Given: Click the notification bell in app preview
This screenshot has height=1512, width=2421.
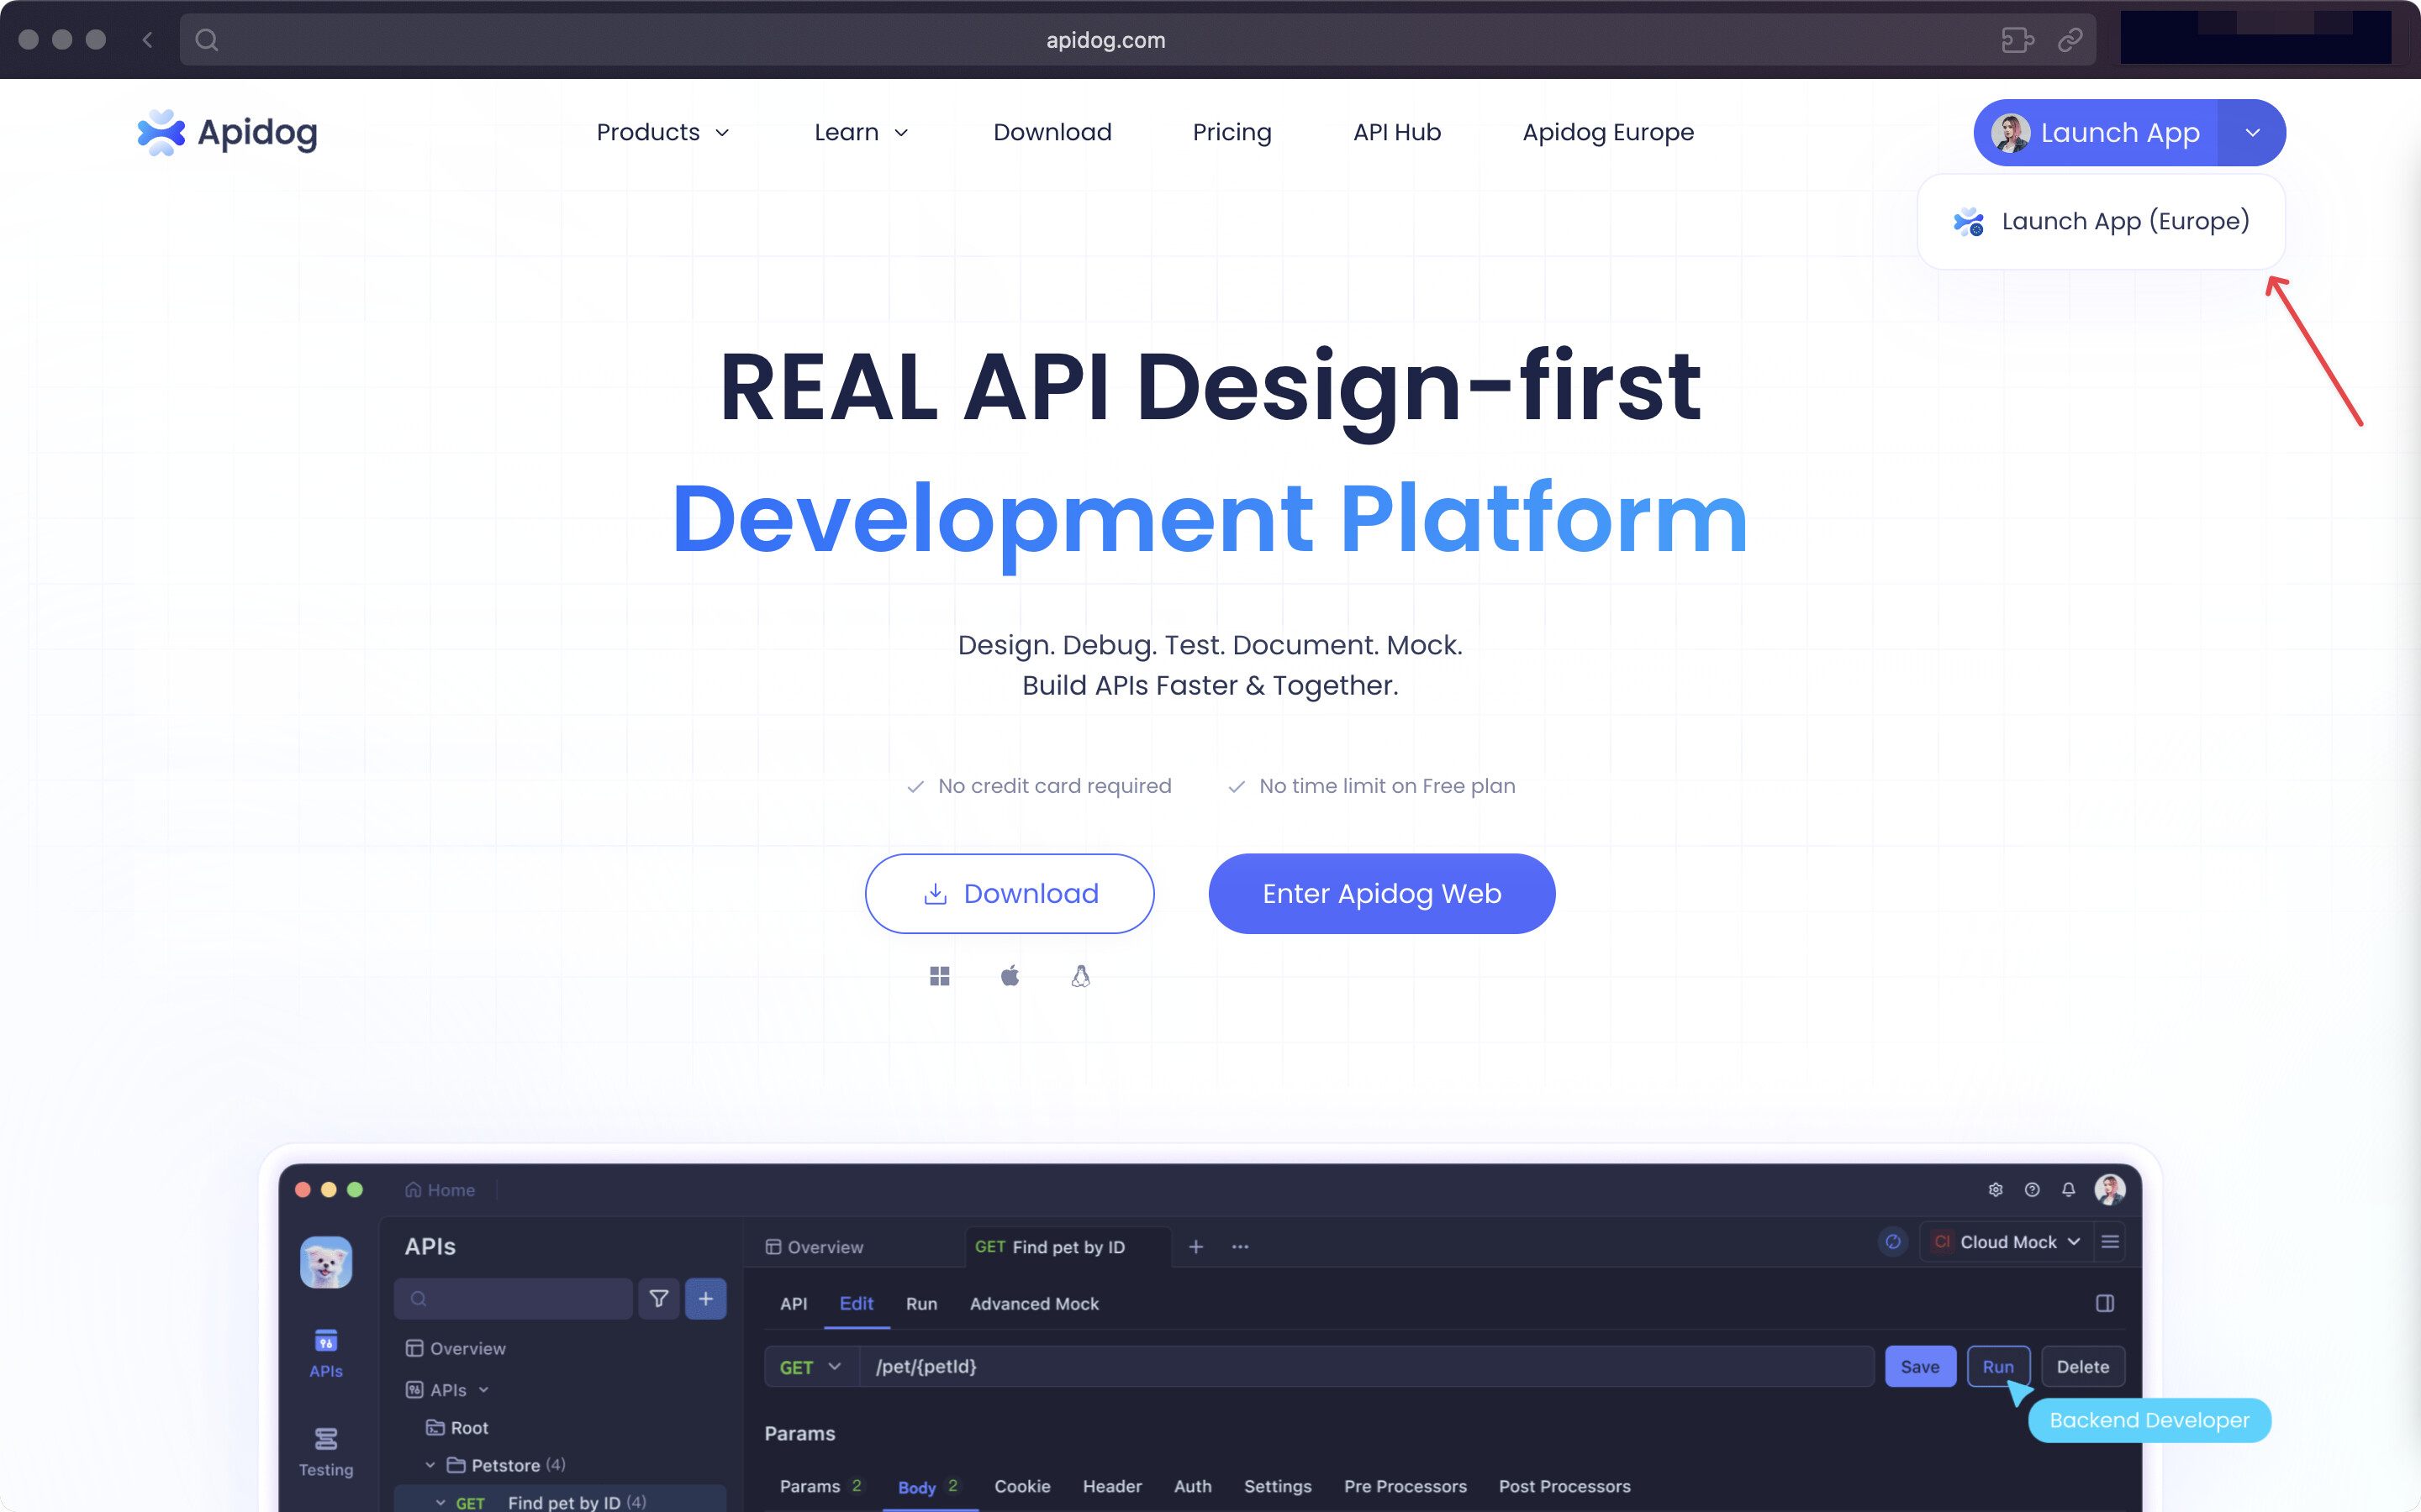Looking at the screenshot, I should click(2068, 1189).
